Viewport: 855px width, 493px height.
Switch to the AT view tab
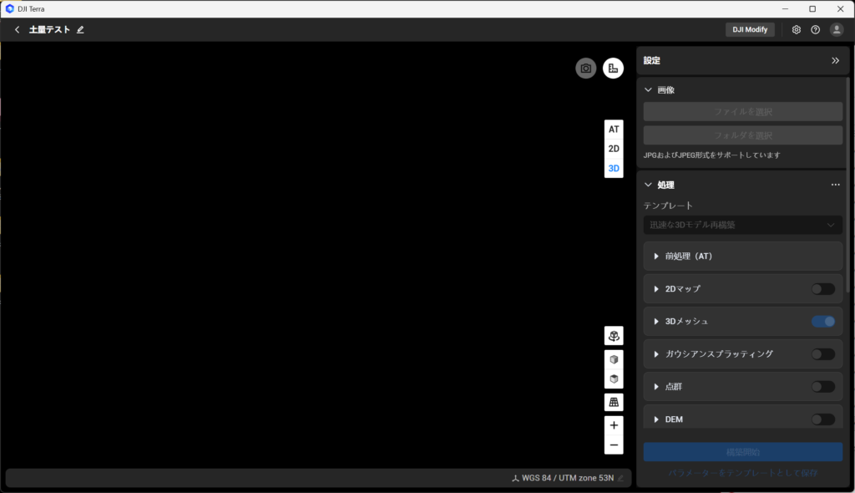[614, 130]
